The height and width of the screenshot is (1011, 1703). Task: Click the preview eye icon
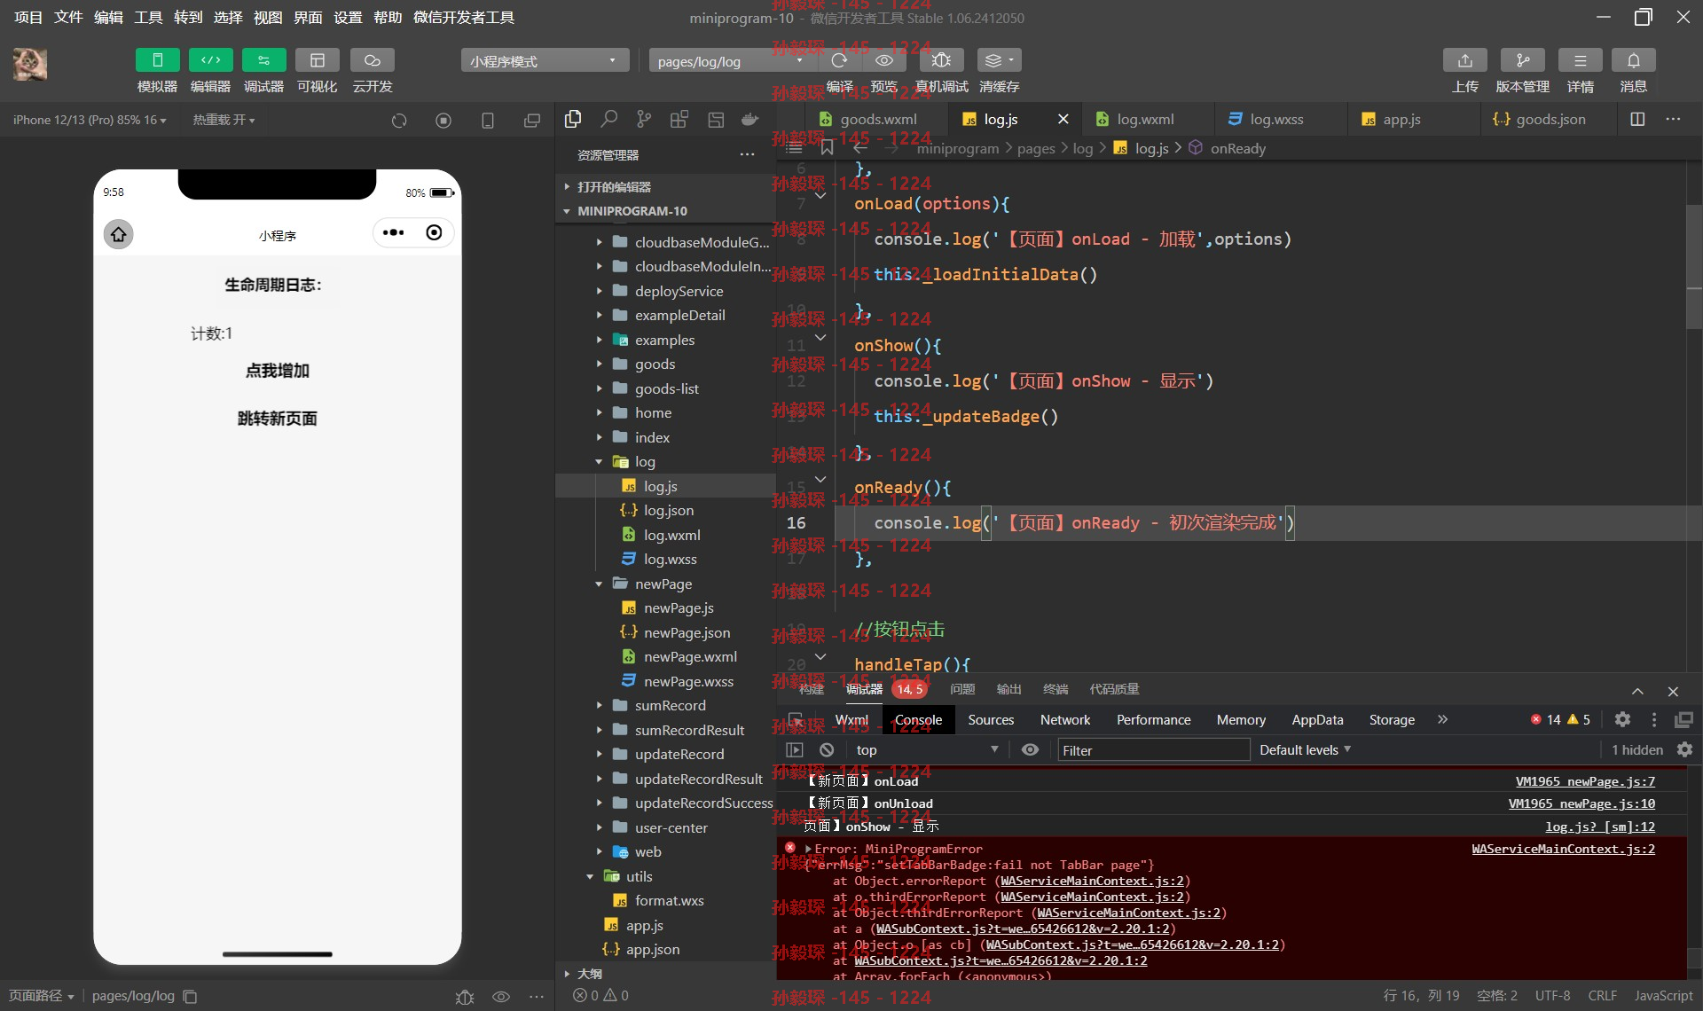point(883,60)
